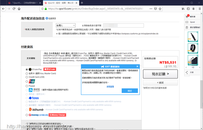Click the green padlock site security icon
Viewport: 203px width, 130px height.
click(x=46, y=9)
